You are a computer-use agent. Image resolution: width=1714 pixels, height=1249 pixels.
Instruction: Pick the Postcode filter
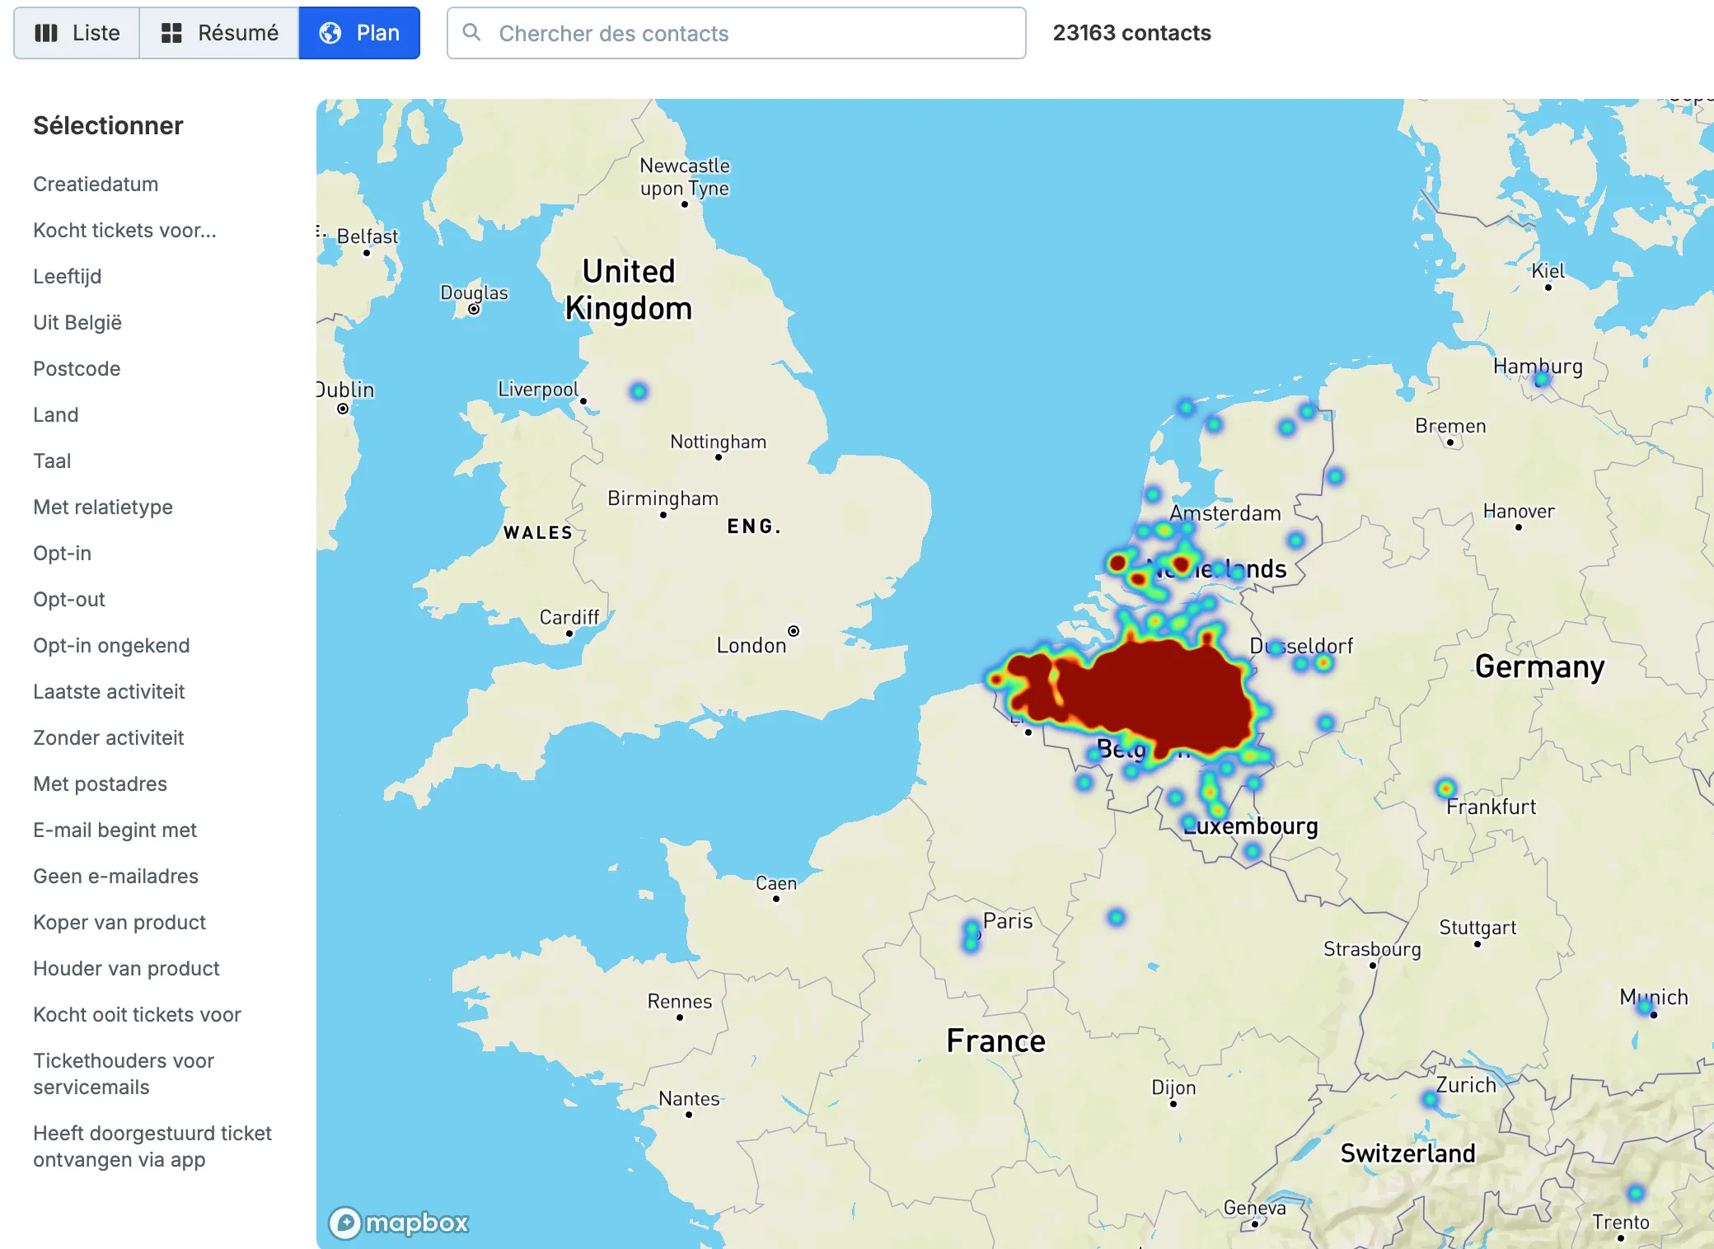click(x=77, y=369)
